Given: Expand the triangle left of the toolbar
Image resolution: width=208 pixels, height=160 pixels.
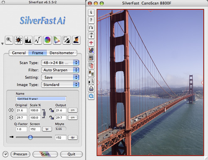Looking at the screenshot, I should pyautogui.click(x=2, y=44).
